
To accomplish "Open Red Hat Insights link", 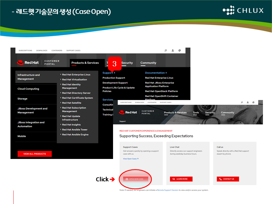I will (x=71, y=125).
